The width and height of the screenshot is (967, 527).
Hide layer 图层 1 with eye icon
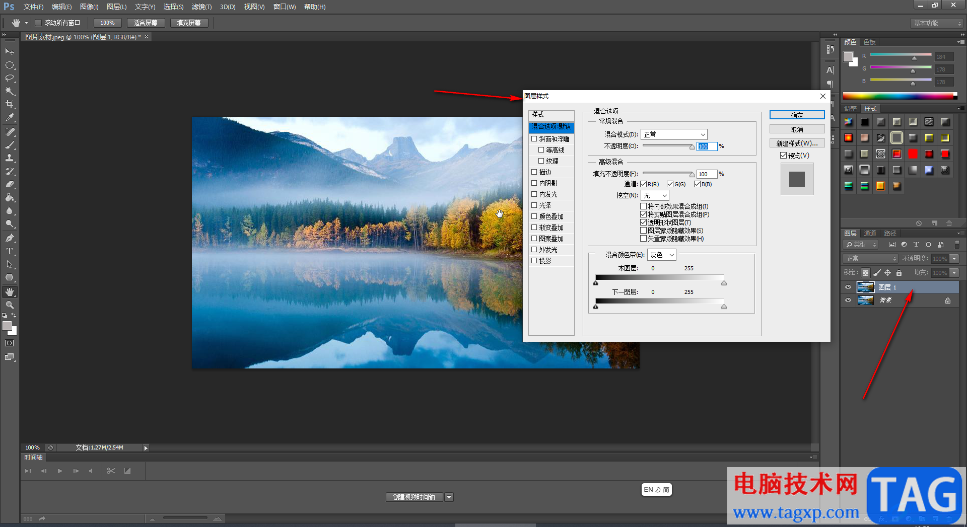pyautogui.click(x=848, y=287)
